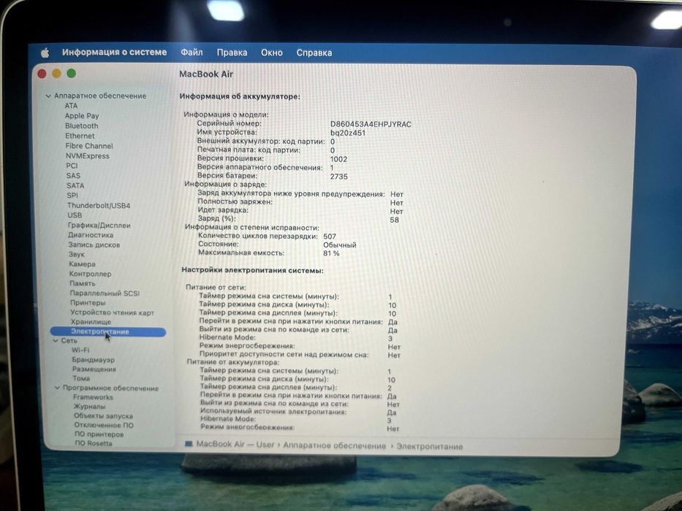The width and height of the screenshot is (682, 511).
Task: Select ATA in the sidebar
Action: (72, 106)
